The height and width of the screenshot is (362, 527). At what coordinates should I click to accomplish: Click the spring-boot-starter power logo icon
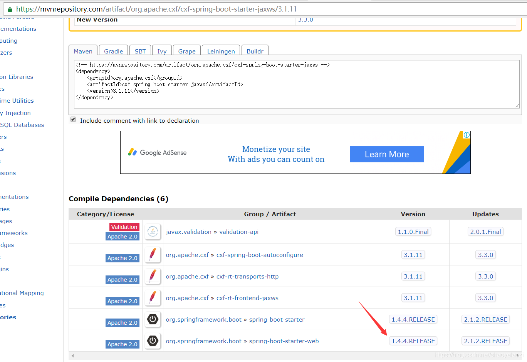click(153, 319)
